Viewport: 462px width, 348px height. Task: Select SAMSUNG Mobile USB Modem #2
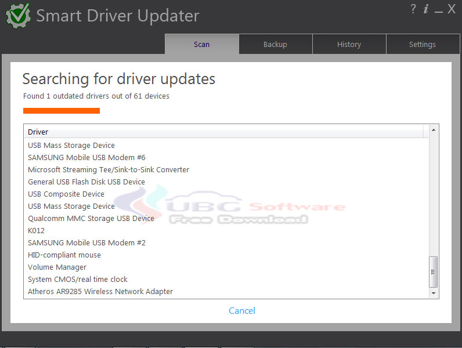click(x=226, y=243)
